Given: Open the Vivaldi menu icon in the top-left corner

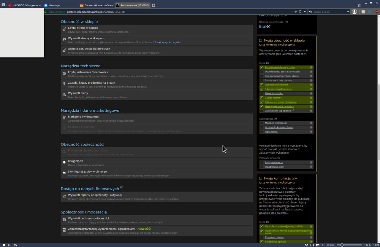Looking at the screenshot, I should 3,5.
